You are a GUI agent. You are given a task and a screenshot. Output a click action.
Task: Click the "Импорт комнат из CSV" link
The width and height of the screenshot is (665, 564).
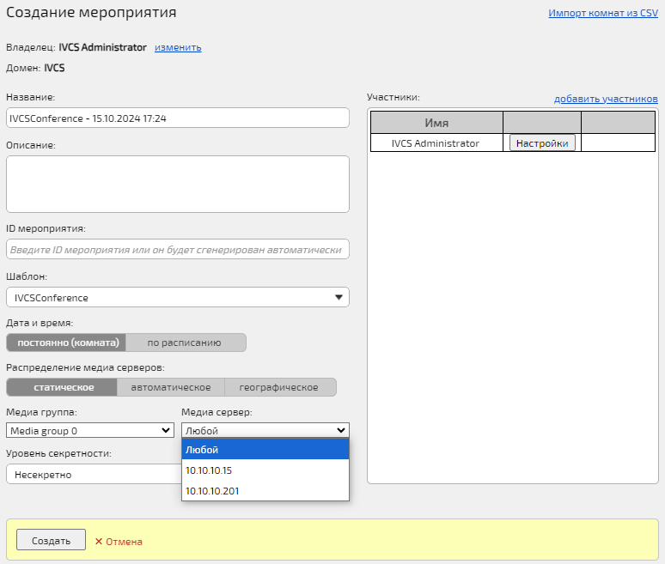(603, 14)
